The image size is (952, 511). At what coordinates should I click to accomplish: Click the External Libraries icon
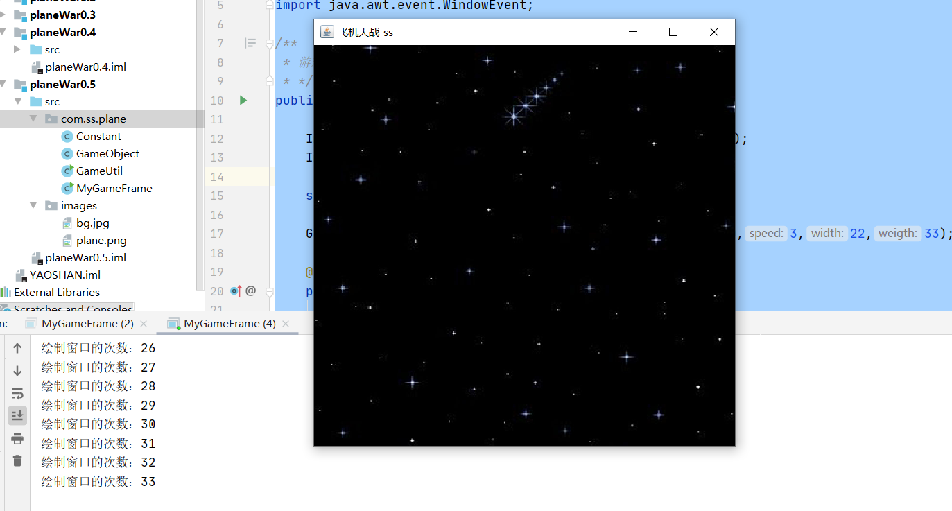click(x=6, y=293)
